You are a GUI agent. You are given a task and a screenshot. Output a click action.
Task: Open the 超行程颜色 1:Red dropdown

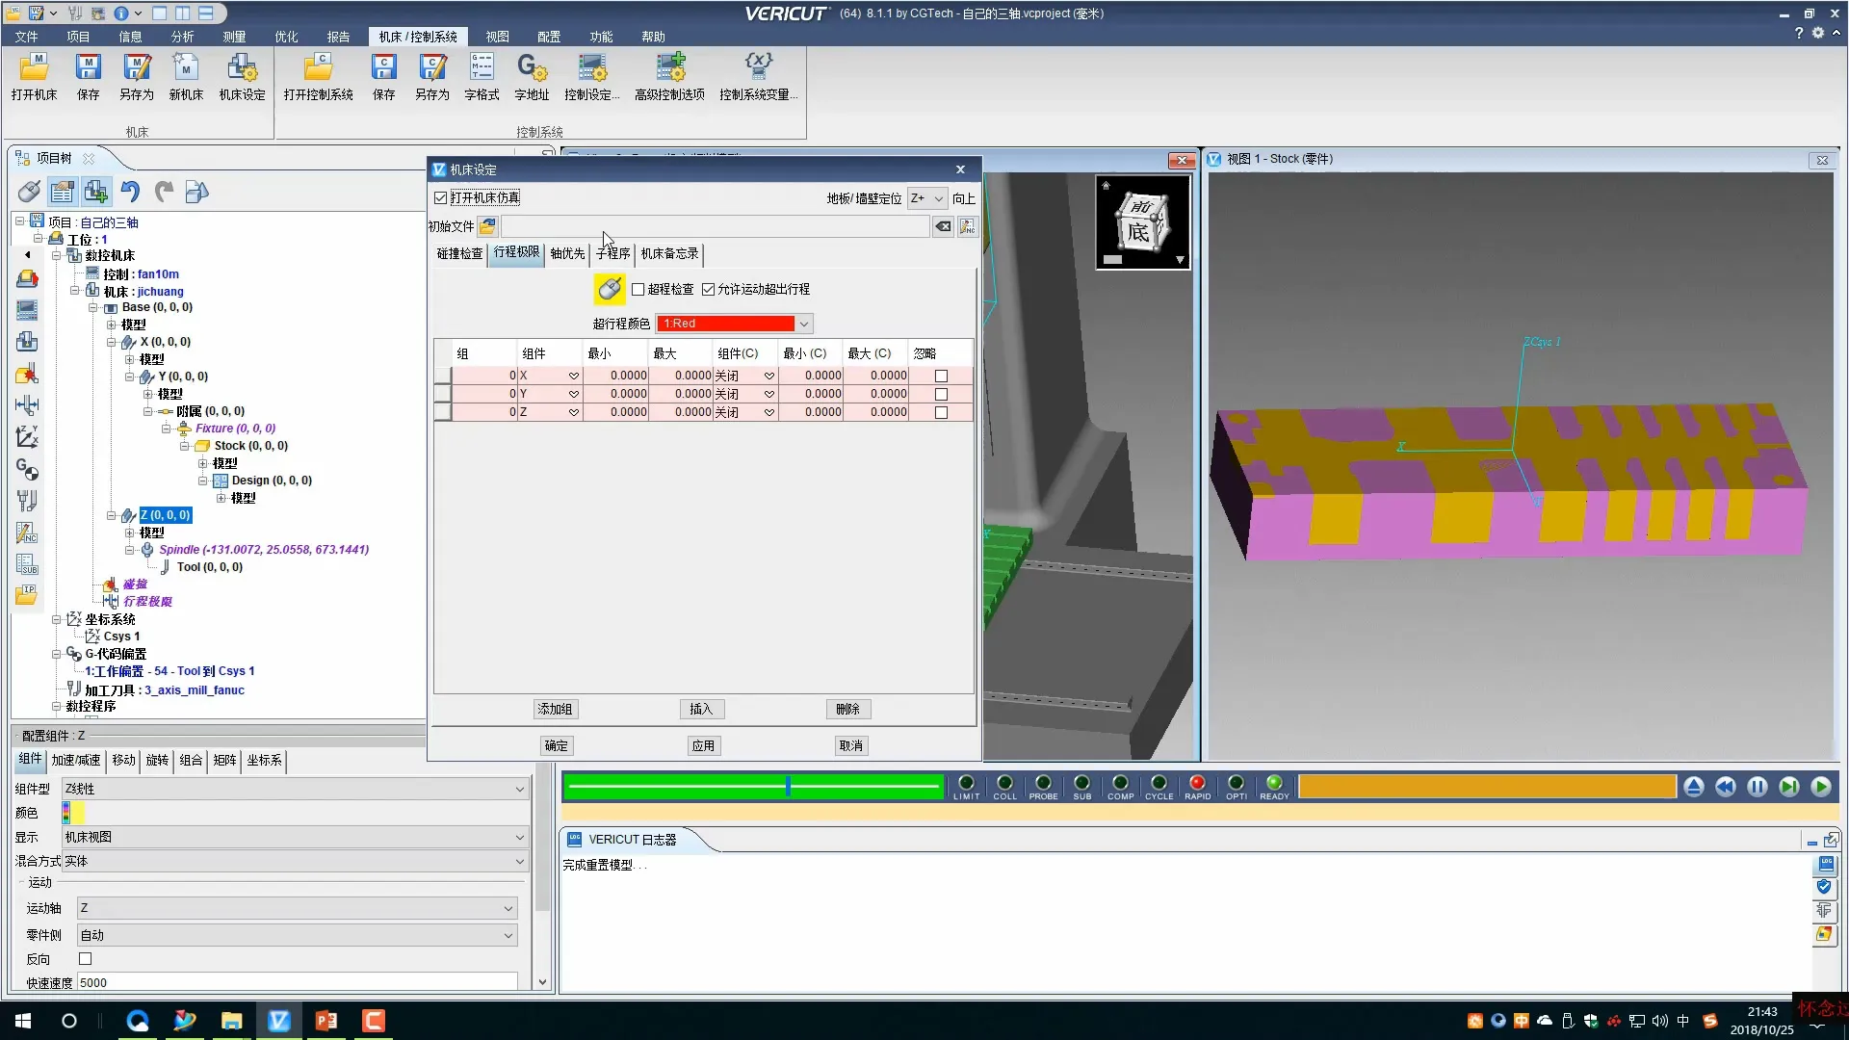803,324
